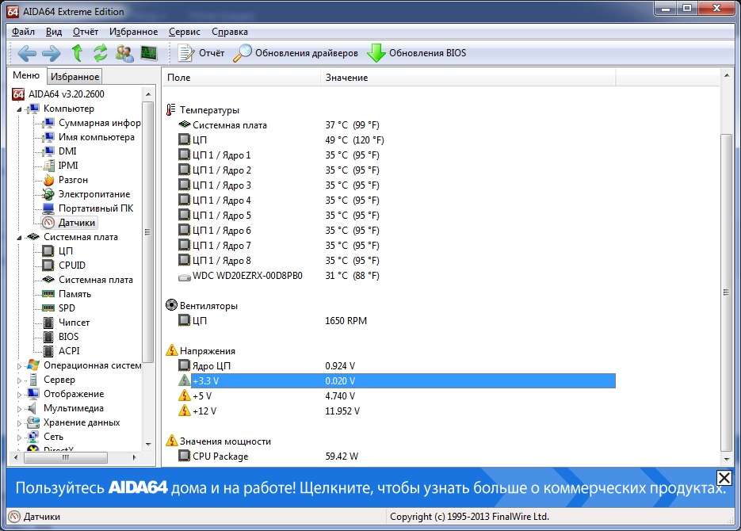Select the ACPI tree item
The width and height of the screenshot is (741, 531).
60,350
